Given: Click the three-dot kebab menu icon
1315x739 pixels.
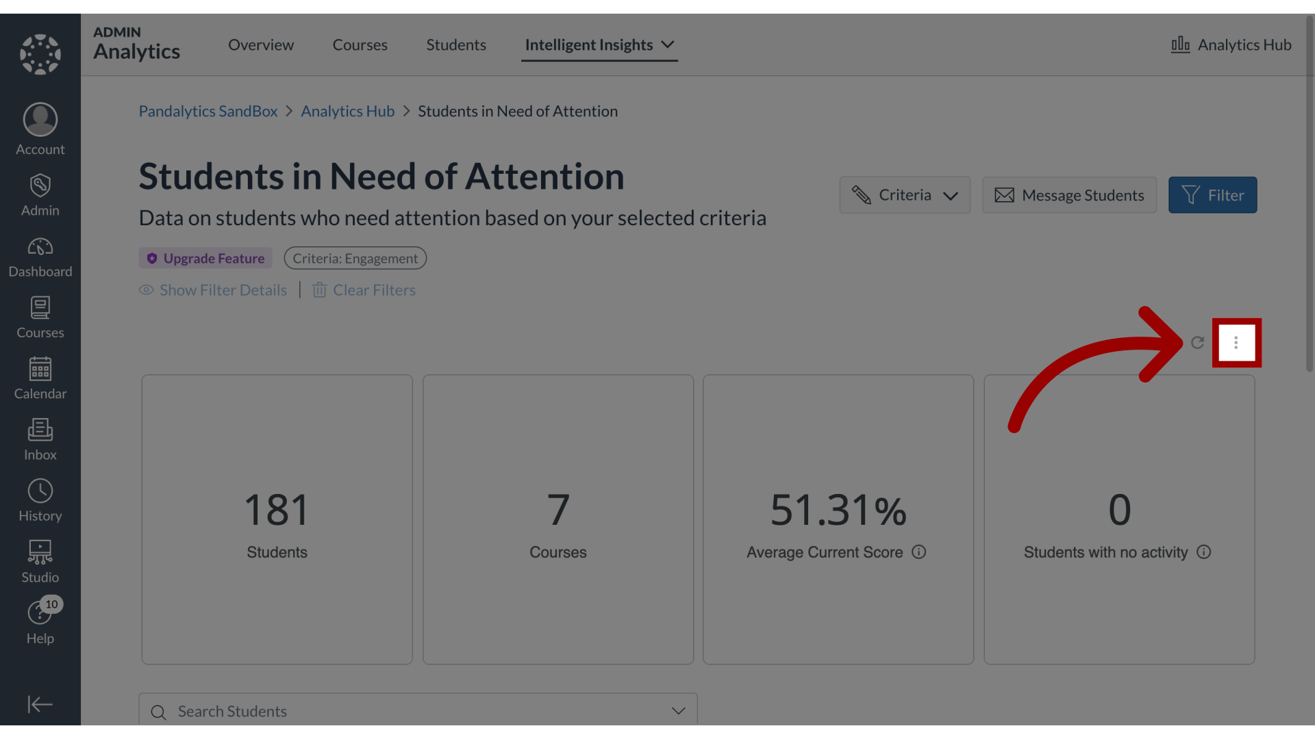Looking at the screenshot, I should pos(1236,342).
